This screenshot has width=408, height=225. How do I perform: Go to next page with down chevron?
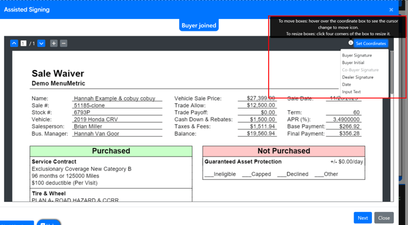pos(42,43)
